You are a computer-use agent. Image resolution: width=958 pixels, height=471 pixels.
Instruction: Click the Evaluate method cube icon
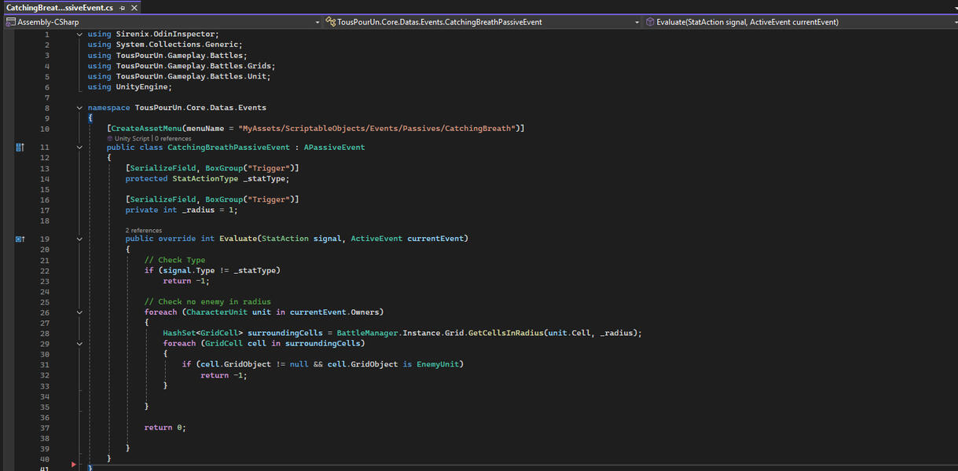[x=650, y=22]
